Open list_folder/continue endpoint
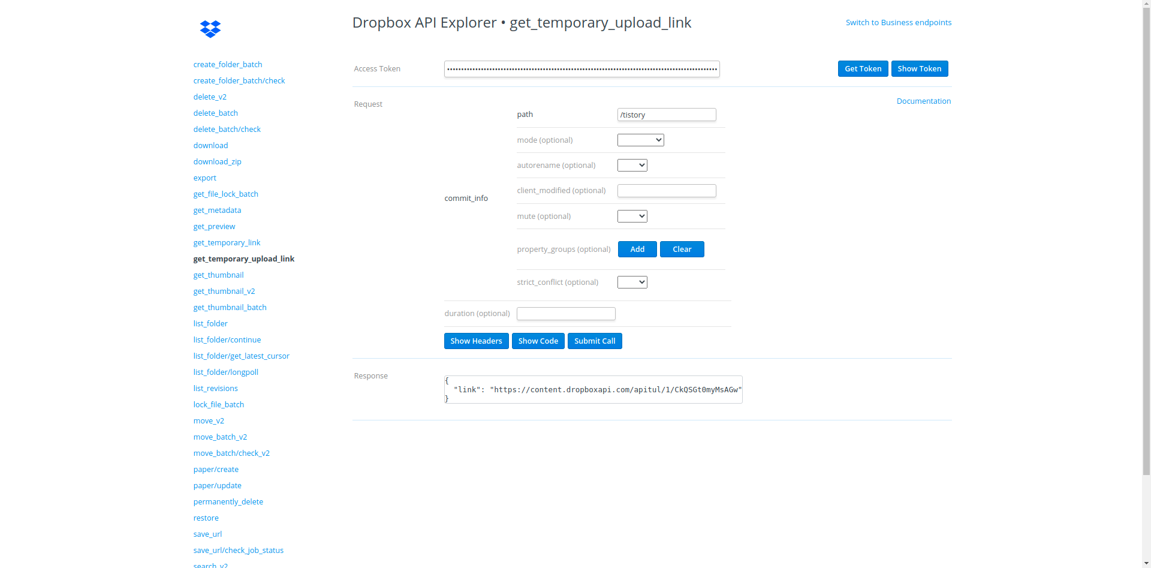Screen dimensions: 1151x568 coord(227,339)
